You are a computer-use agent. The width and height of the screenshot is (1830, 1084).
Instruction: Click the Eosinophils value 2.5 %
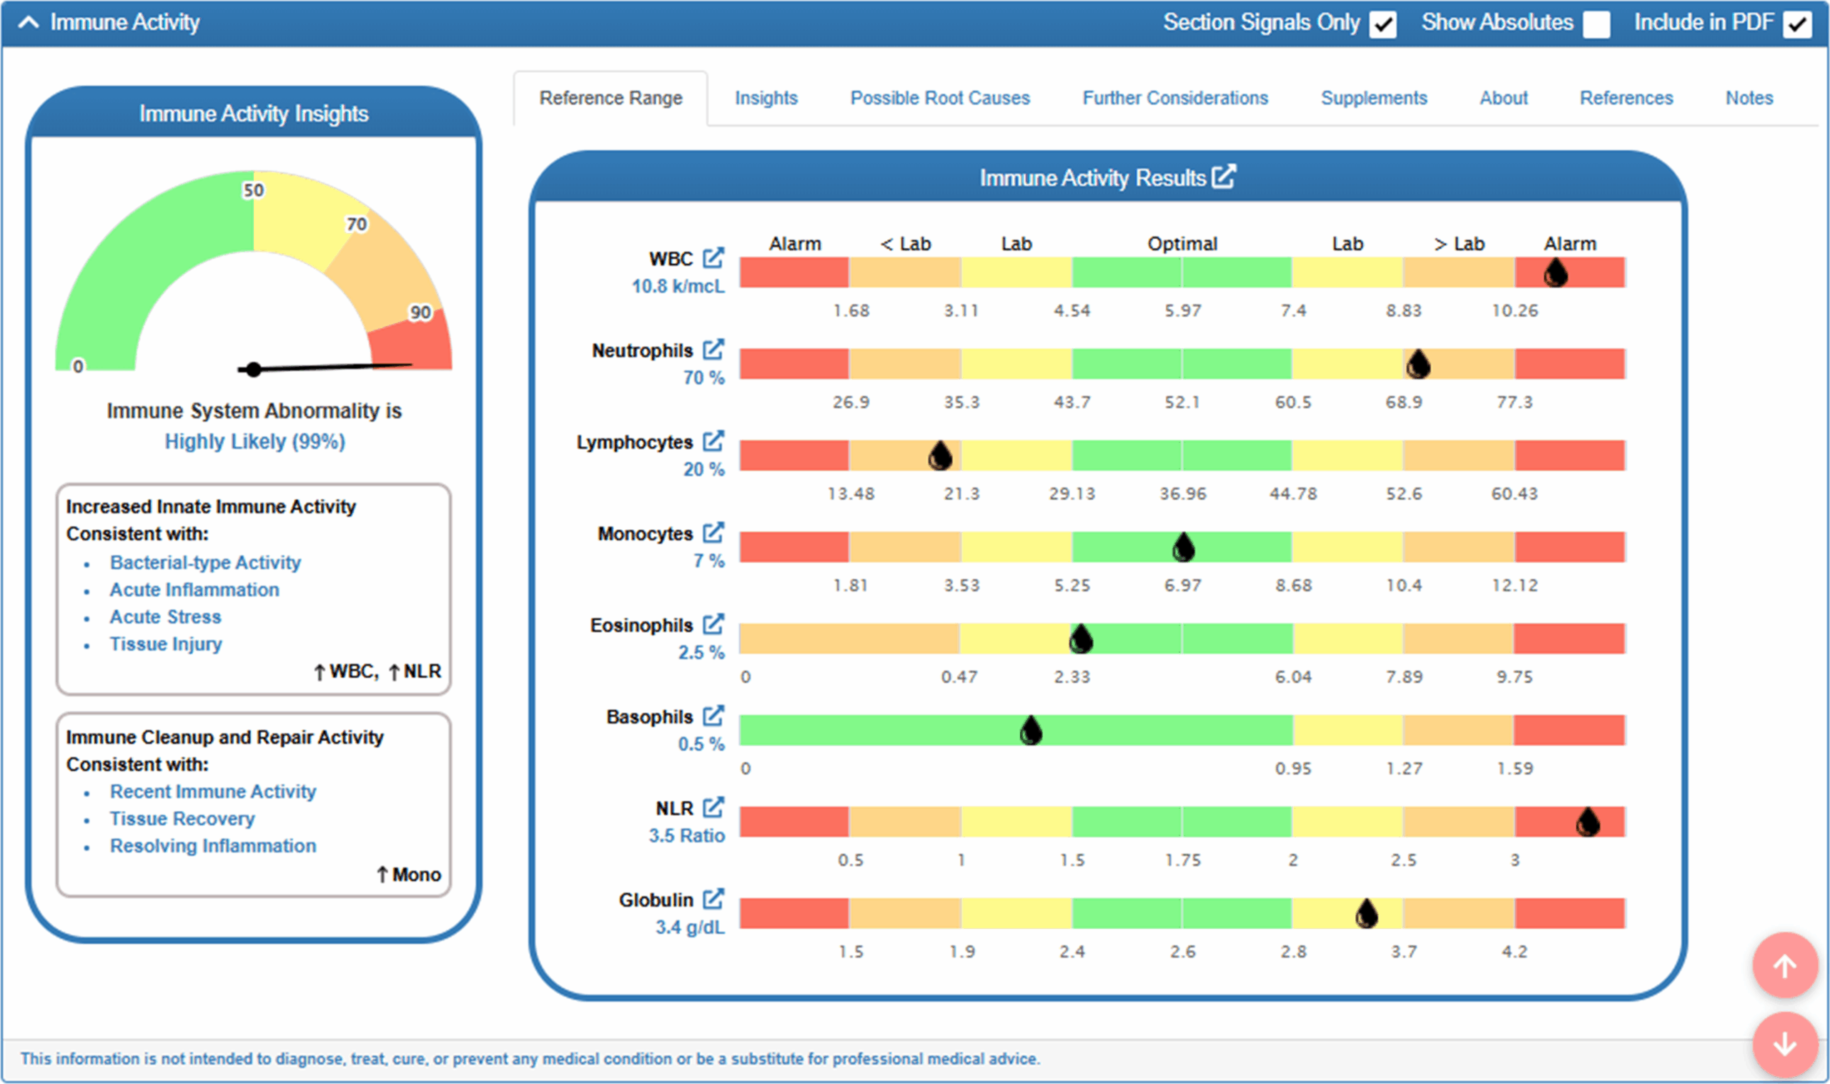701,652
